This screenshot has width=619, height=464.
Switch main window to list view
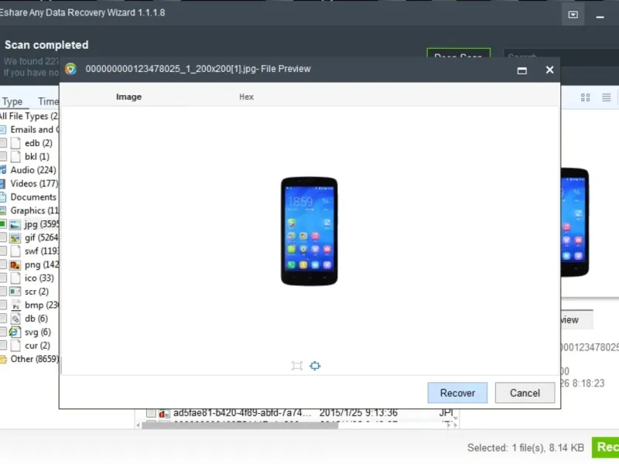[x=607, y=97]
